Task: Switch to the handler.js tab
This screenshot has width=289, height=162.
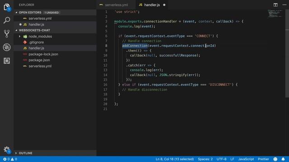Action: tap(152, 5)
